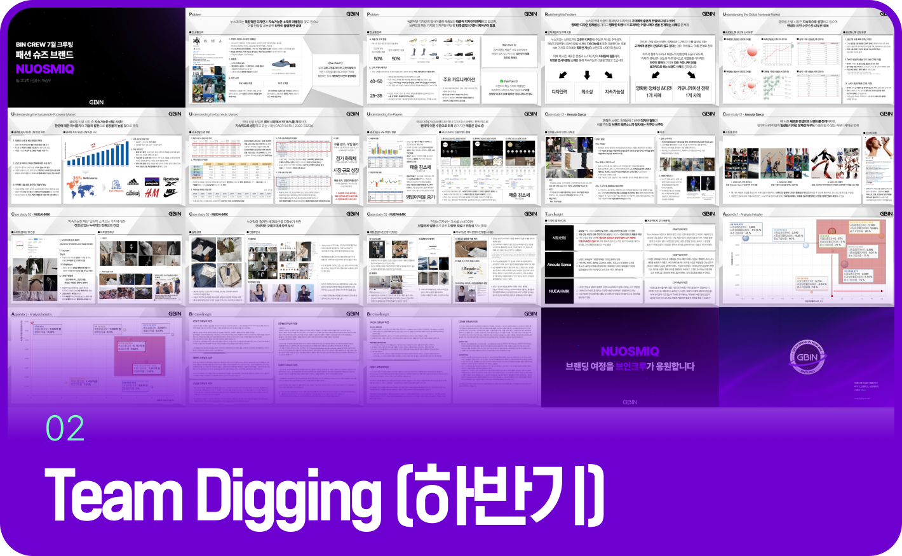Click the 주요 커뮤니케이션 text

(459, 80)
